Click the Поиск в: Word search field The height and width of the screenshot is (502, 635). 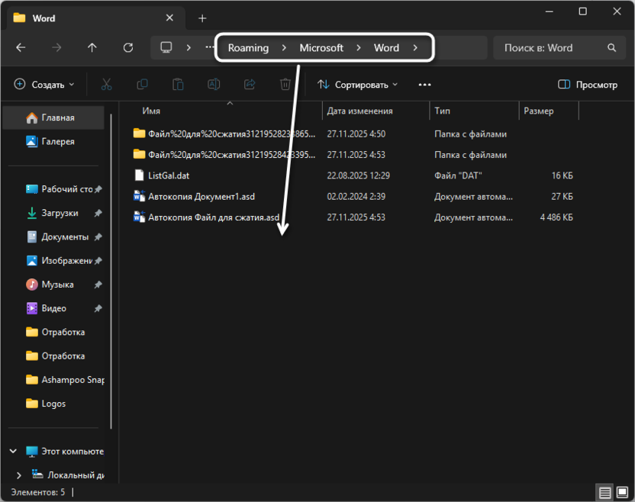550,47
